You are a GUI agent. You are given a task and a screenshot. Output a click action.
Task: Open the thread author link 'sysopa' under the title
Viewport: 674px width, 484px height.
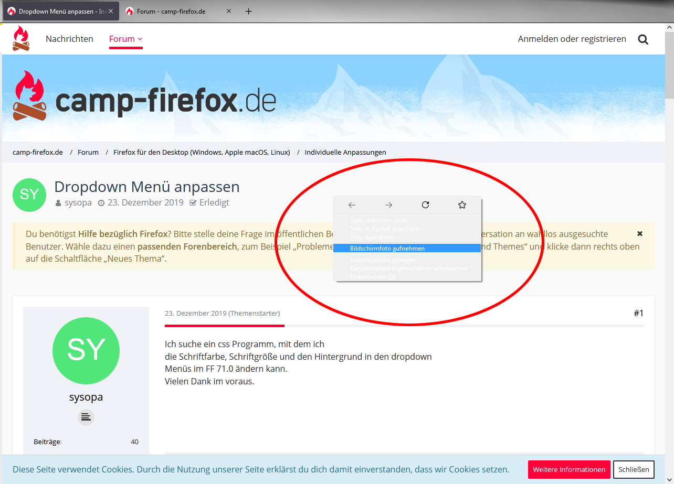tap(78, 202)
